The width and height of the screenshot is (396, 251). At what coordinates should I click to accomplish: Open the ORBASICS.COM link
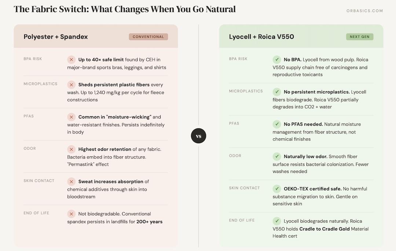(364, 11)
